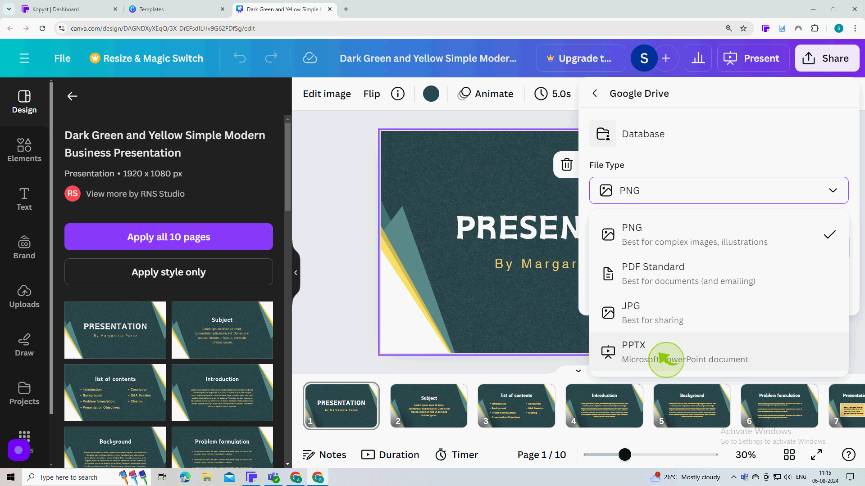Open the Text sidebar panel
This screenshot has width=865, height=486.
pos(24,199)
